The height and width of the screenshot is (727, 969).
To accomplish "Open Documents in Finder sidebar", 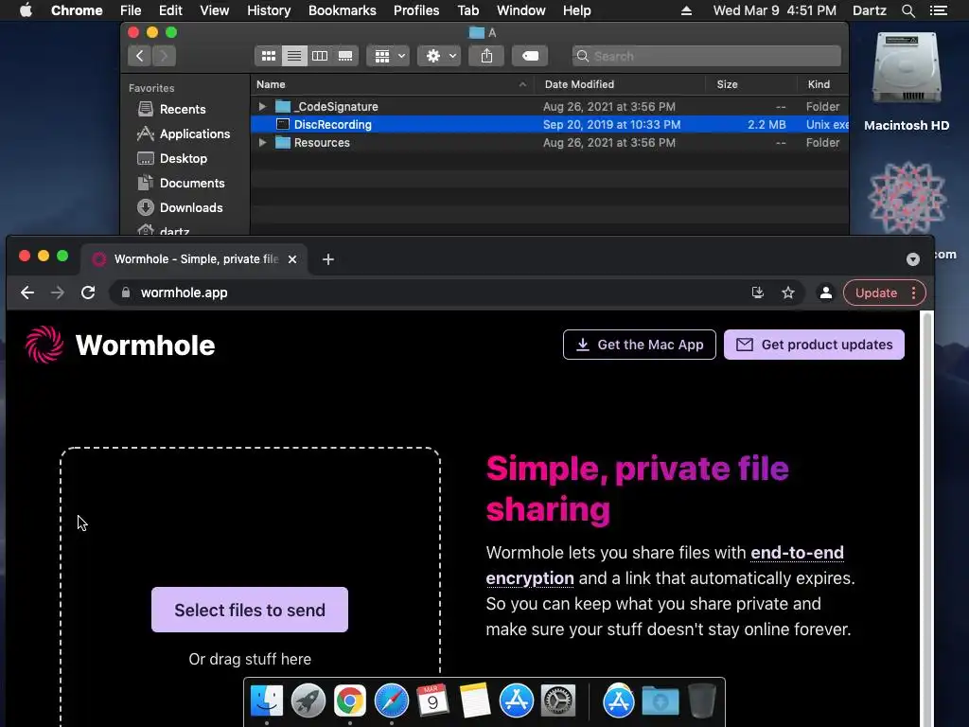I will click(x=181, y=184).
